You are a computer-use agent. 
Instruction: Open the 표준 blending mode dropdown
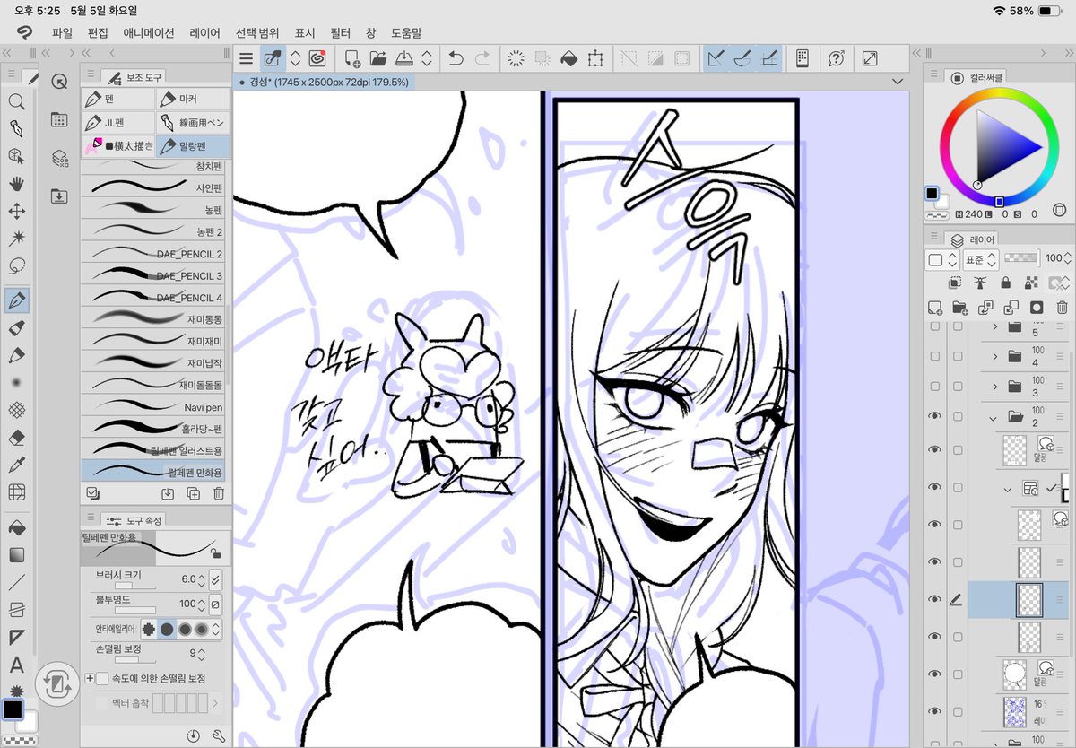[x=980, y=259]
